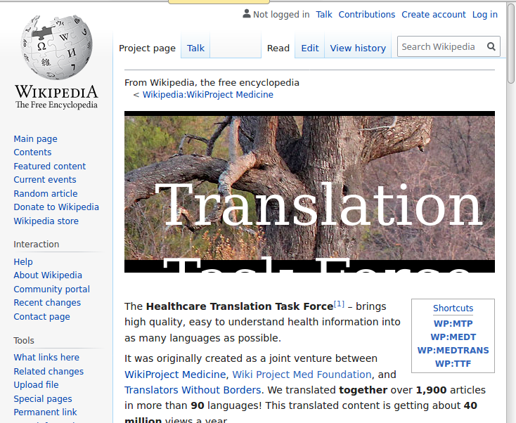This screenshot has height=423, width=516.
Task: Open Featured content link
Action: (x=49, y=166)
